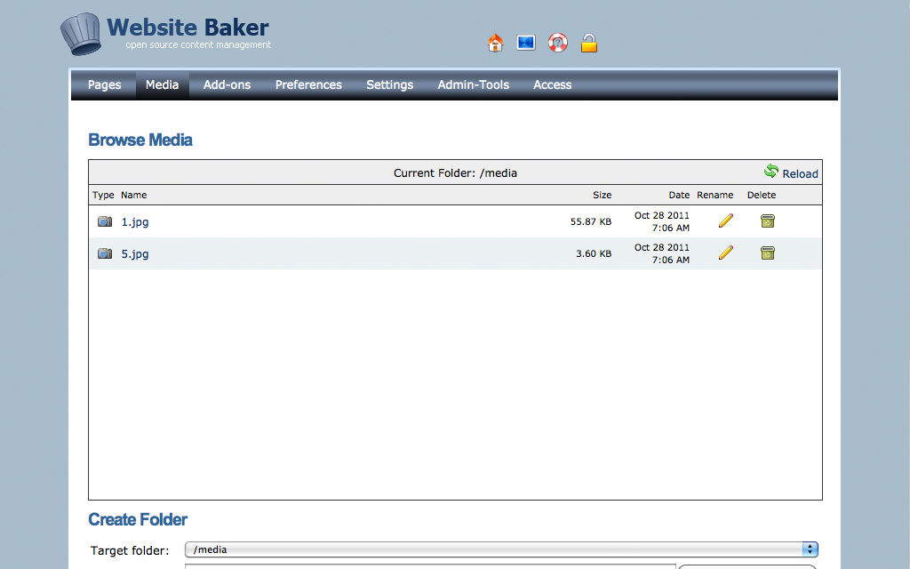
Task: Delete 1.jpg using the trash icon
Action: click(768, 220)
